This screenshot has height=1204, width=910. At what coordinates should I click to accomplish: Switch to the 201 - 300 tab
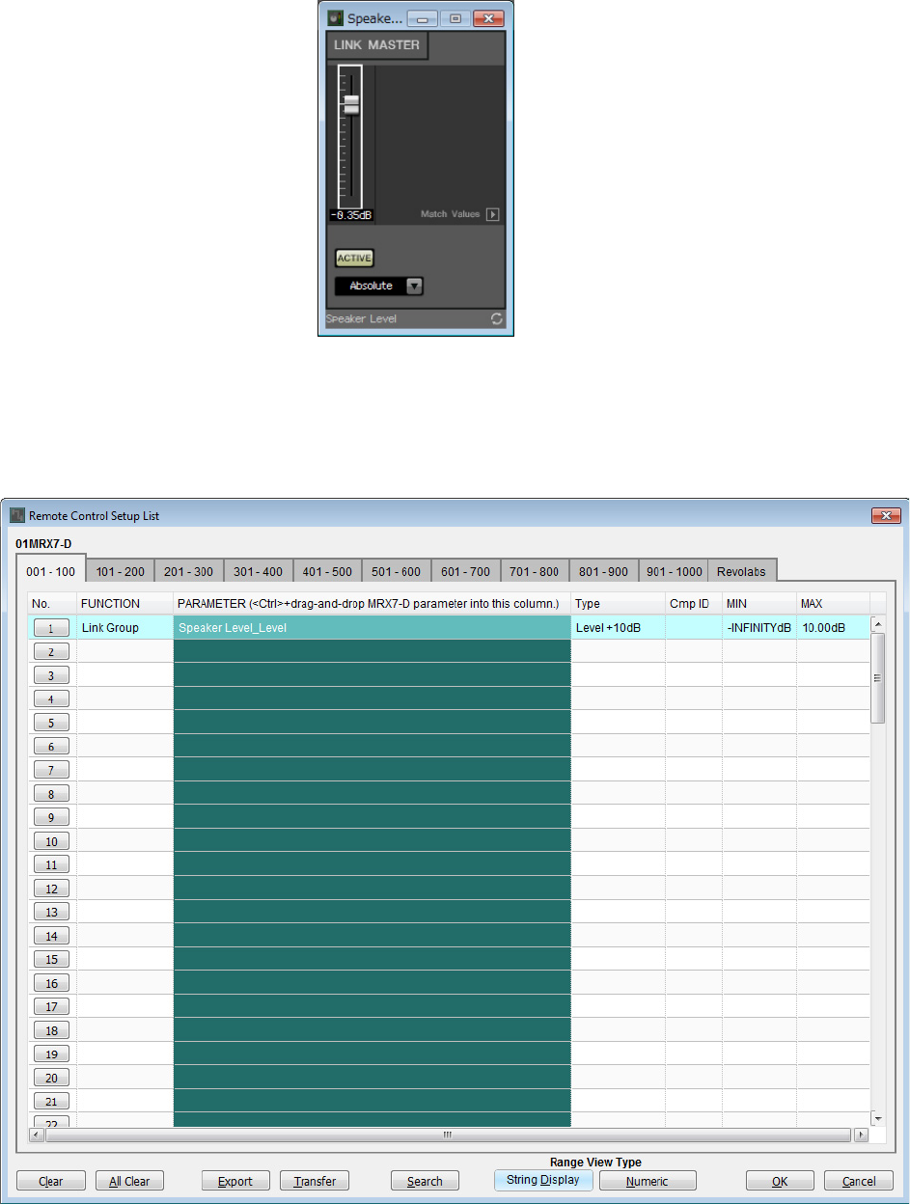[x=189, y=572]
